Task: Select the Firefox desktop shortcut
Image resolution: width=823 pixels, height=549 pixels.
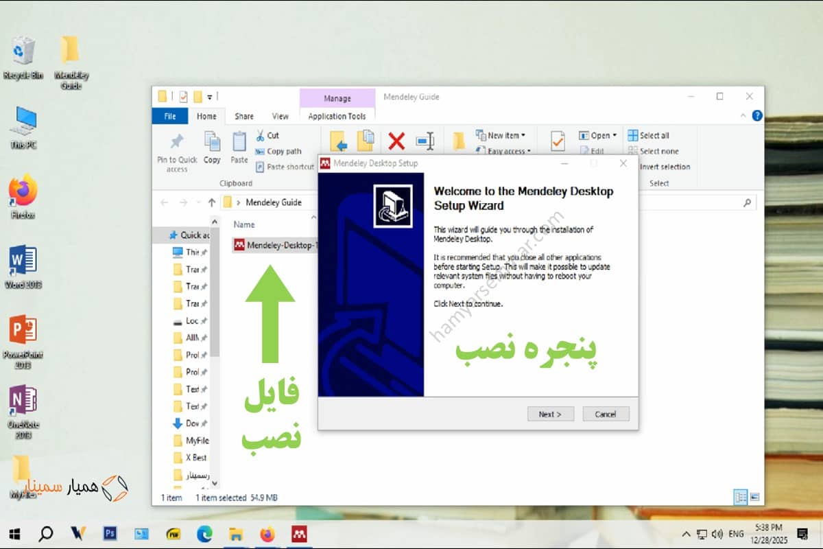Action: click(23, 196)
